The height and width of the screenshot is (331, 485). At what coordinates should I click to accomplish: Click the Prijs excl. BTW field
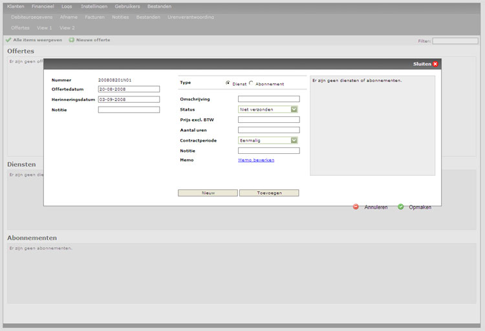[x=269, y=120]
